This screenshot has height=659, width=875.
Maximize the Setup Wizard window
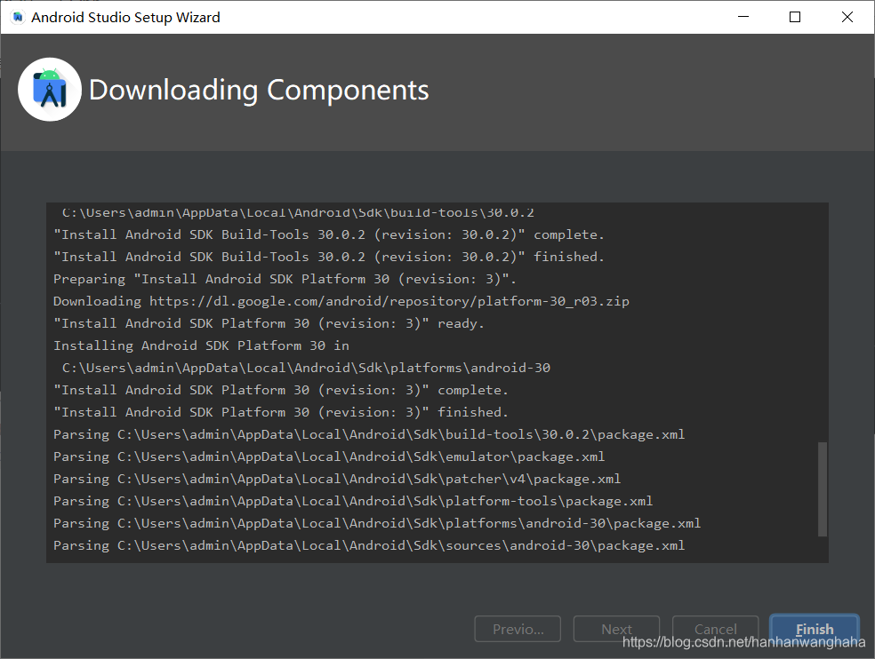[795, 17]
